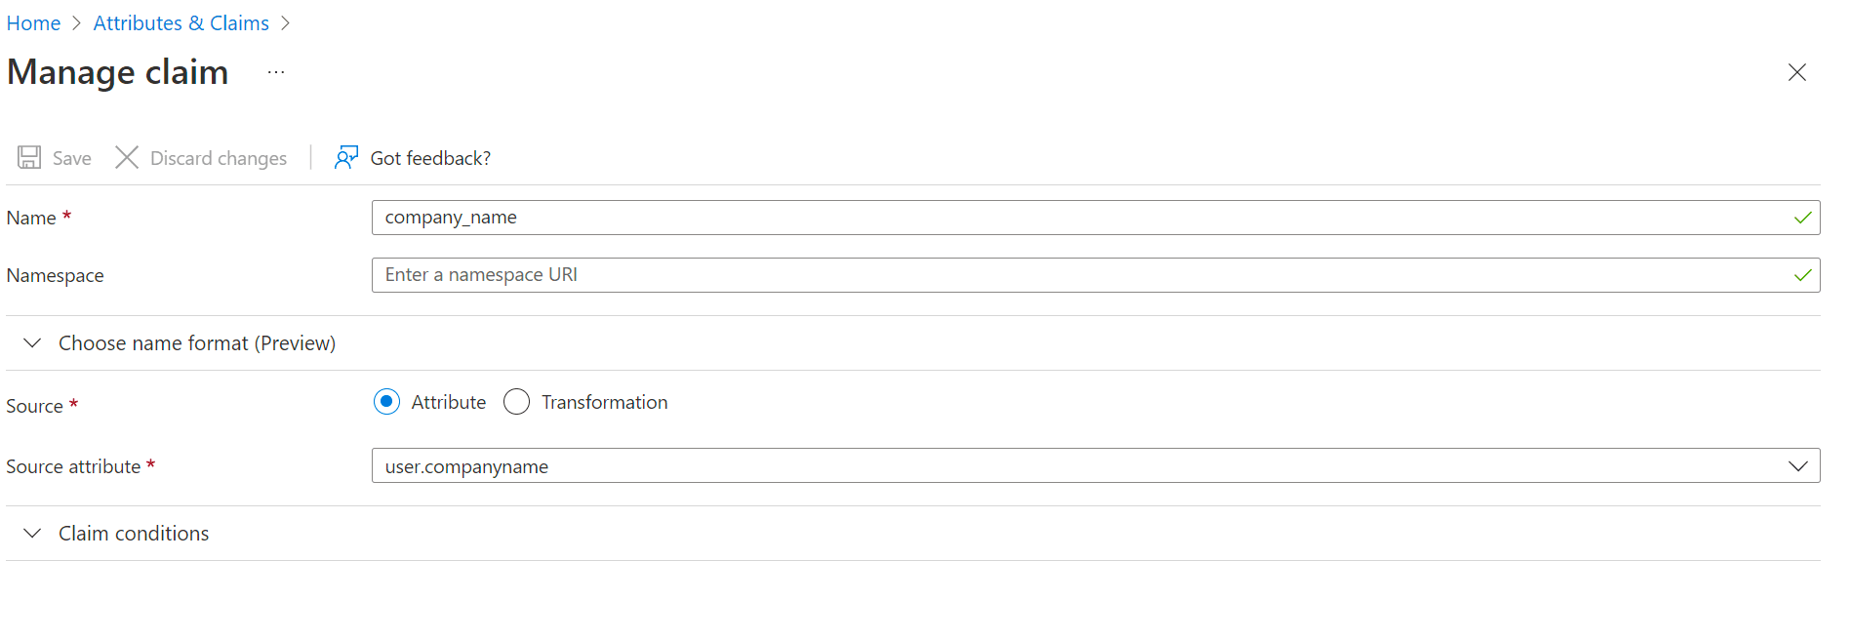This screenshot has width=1850, height=640.
Task: Open the ellipsis more options menu
Action: tap(276, 72)
